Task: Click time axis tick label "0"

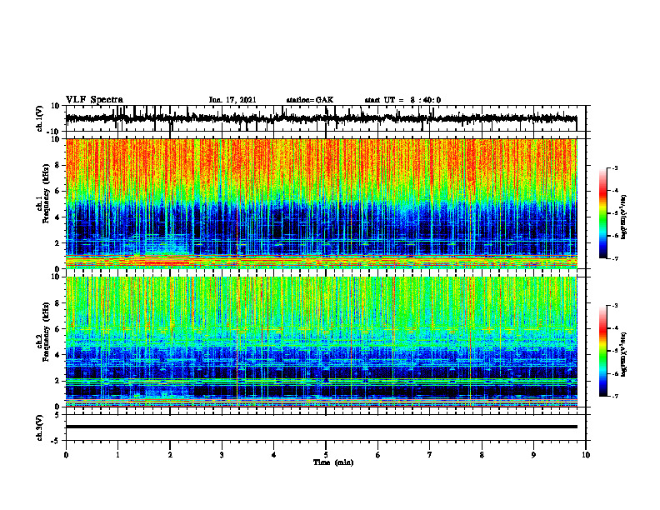Action: click(66, 455)
